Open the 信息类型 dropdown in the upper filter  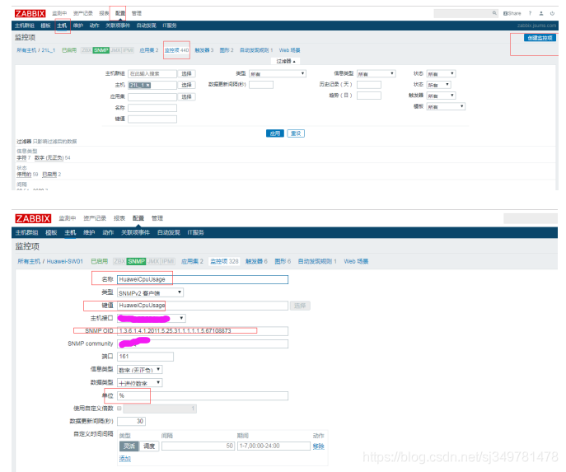377,73
